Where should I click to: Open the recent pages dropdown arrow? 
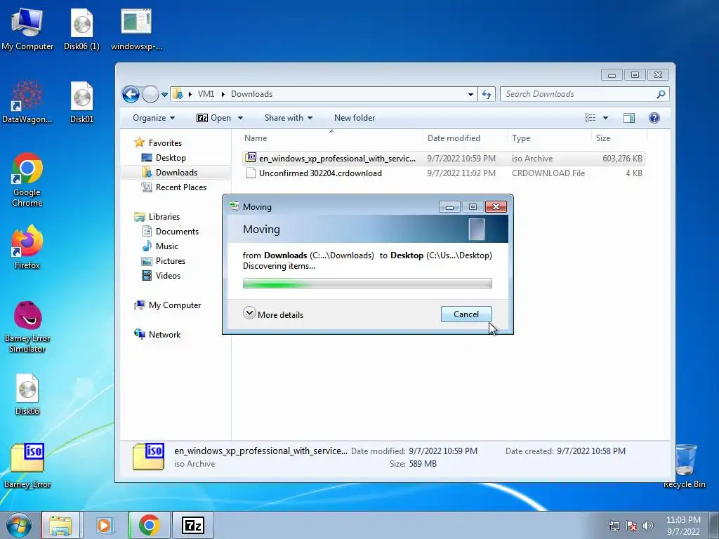tap(164, 95)
